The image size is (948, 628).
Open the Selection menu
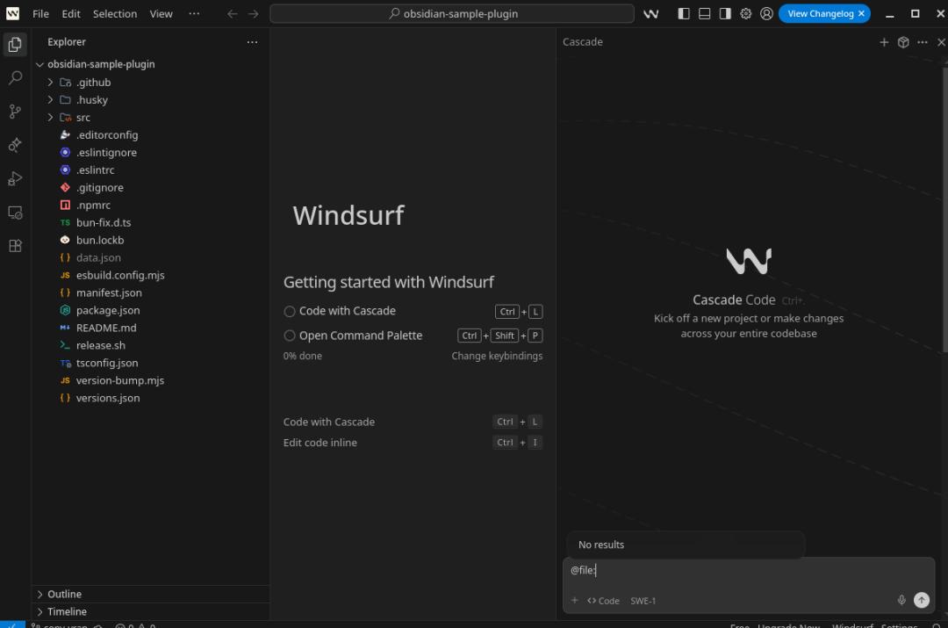click(115, 14)
